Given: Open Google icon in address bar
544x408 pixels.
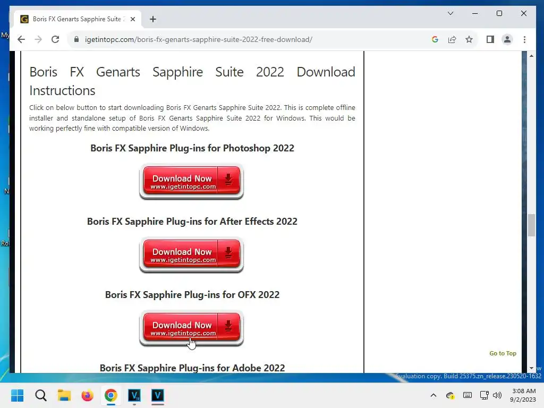Looking at the screenshot, I should pos(435,39).
